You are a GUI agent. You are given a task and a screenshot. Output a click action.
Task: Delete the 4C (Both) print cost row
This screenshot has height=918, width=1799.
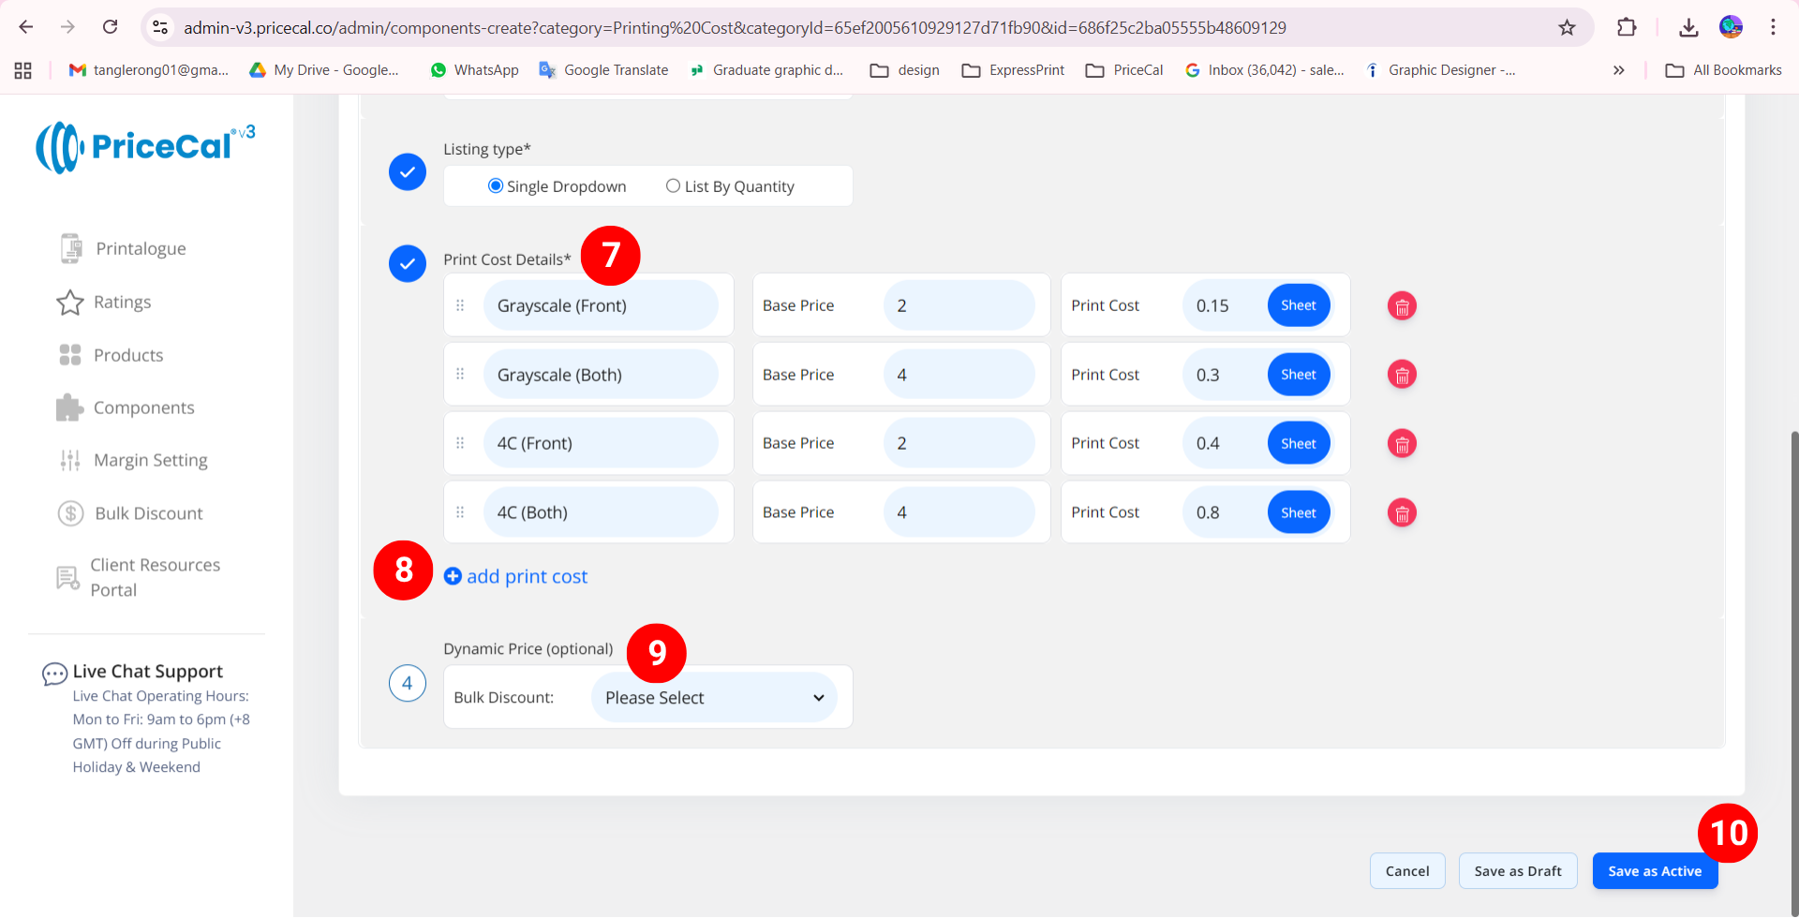tap(1402, 513)
